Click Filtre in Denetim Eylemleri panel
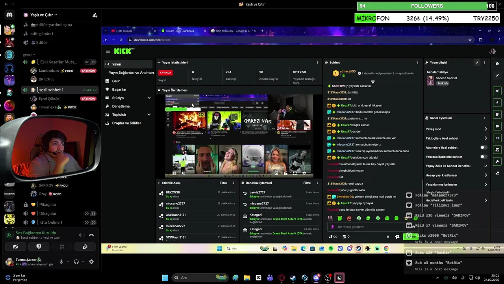504x284 pixels. point(307,183)
